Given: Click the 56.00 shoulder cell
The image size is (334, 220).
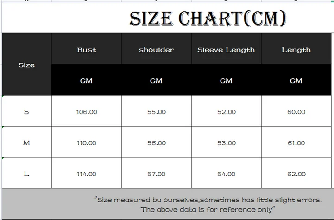Looking at the screenshot, I should [x=157, y=142].
